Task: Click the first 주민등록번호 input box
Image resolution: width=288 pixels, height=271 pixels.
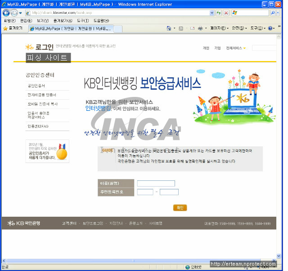Action: pyautogui.click(x=145, y=192)
